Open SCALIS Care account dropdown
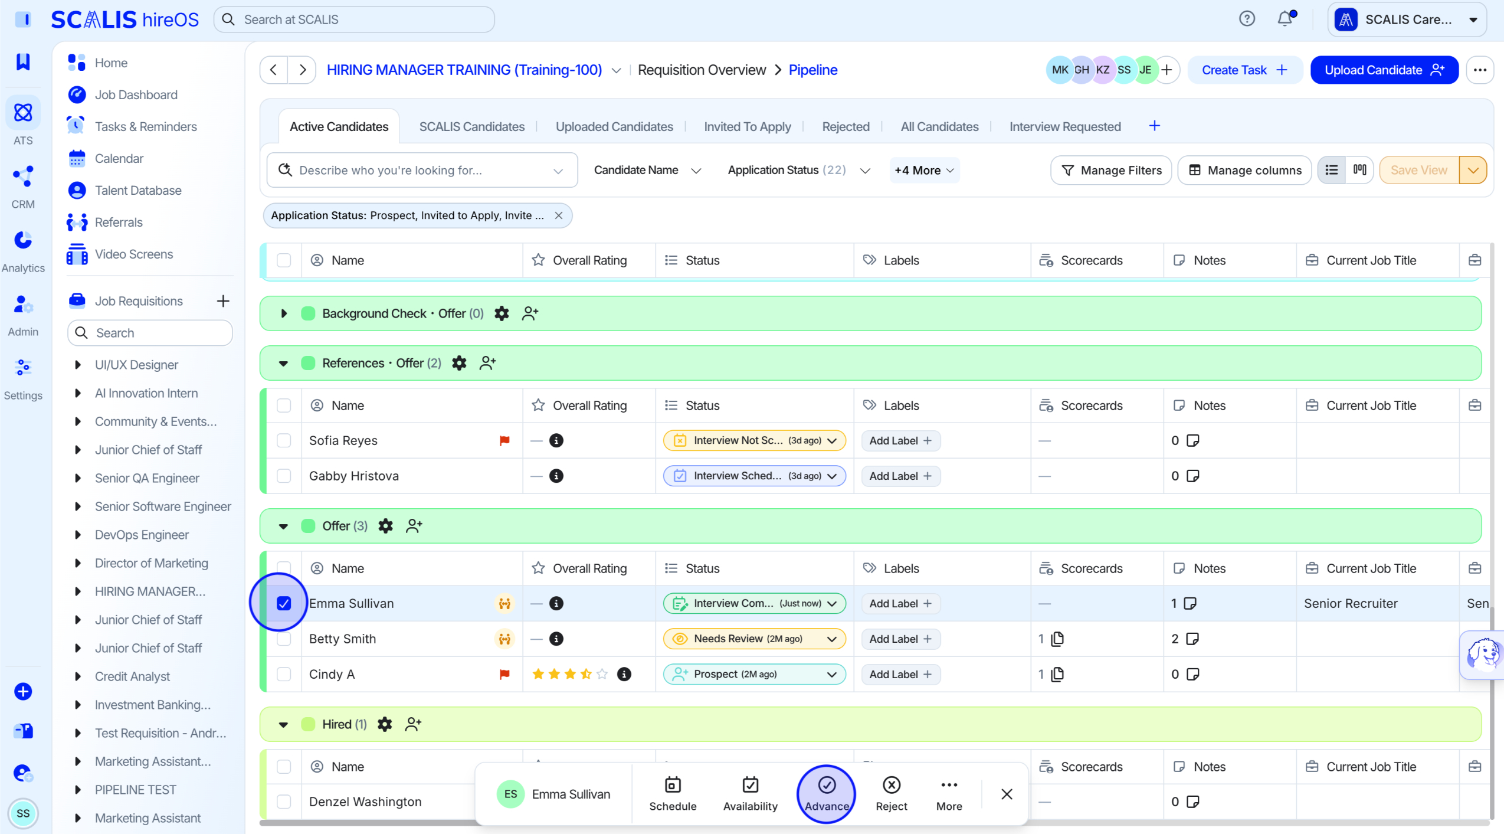This screenshot has width=1504, height=834. (1407, 19)
